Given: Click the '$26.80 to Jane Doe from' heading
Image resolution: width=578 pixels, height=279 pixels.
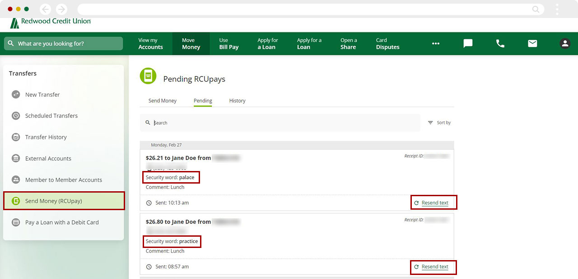Looking at the screenshot, I should click(x=178, y=222).
